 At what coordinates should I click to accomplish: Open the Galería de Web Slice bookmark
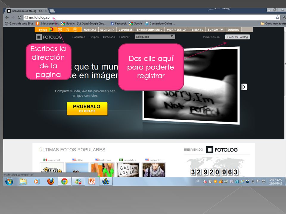pos(19,23)
